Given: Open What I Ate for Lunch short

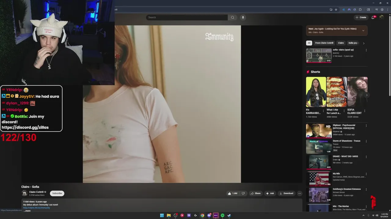Looking at the screenshot, I should point(337,92).
